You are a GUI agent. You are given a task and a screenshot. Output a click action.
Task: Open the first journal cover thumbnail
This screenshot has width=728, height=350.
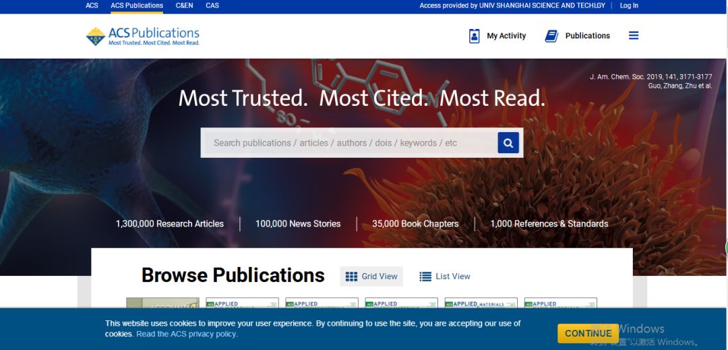162,303
